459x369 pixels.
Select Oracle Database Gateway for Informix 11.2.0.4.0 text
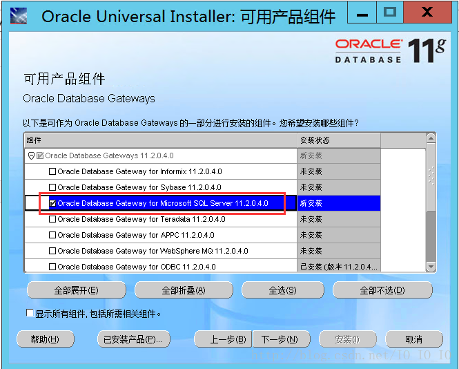(x=139, y=171)
